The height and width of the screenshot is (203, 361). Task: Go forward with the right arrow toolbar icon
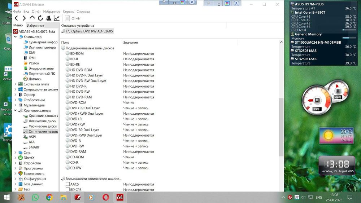click(x=24, y=18)
